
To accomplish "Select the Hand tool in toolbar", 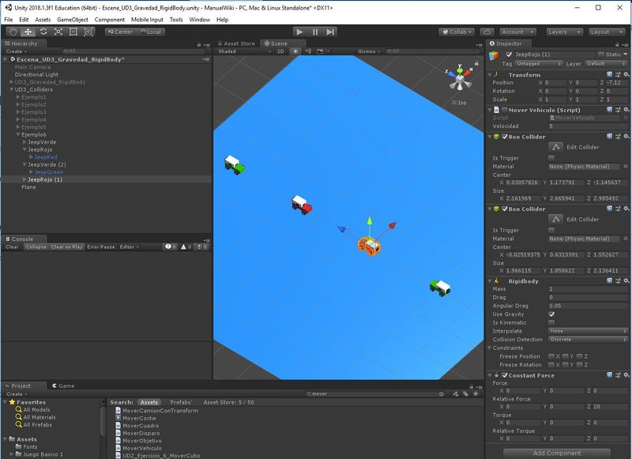I will click(13, 32).
